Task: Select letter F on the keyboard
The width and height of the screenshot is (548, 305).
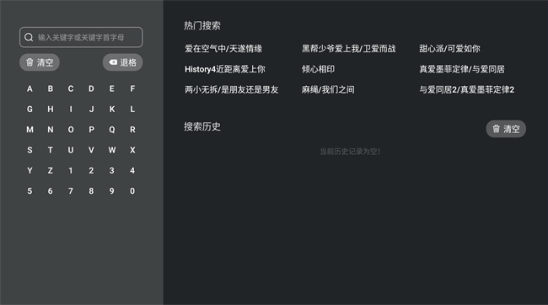Action: pos(132,88)
